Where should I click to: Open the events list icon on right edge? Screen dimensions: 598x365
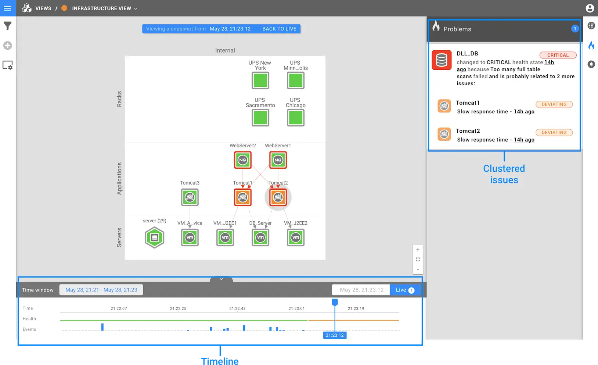pyautogui.click(x=591, y=25)
